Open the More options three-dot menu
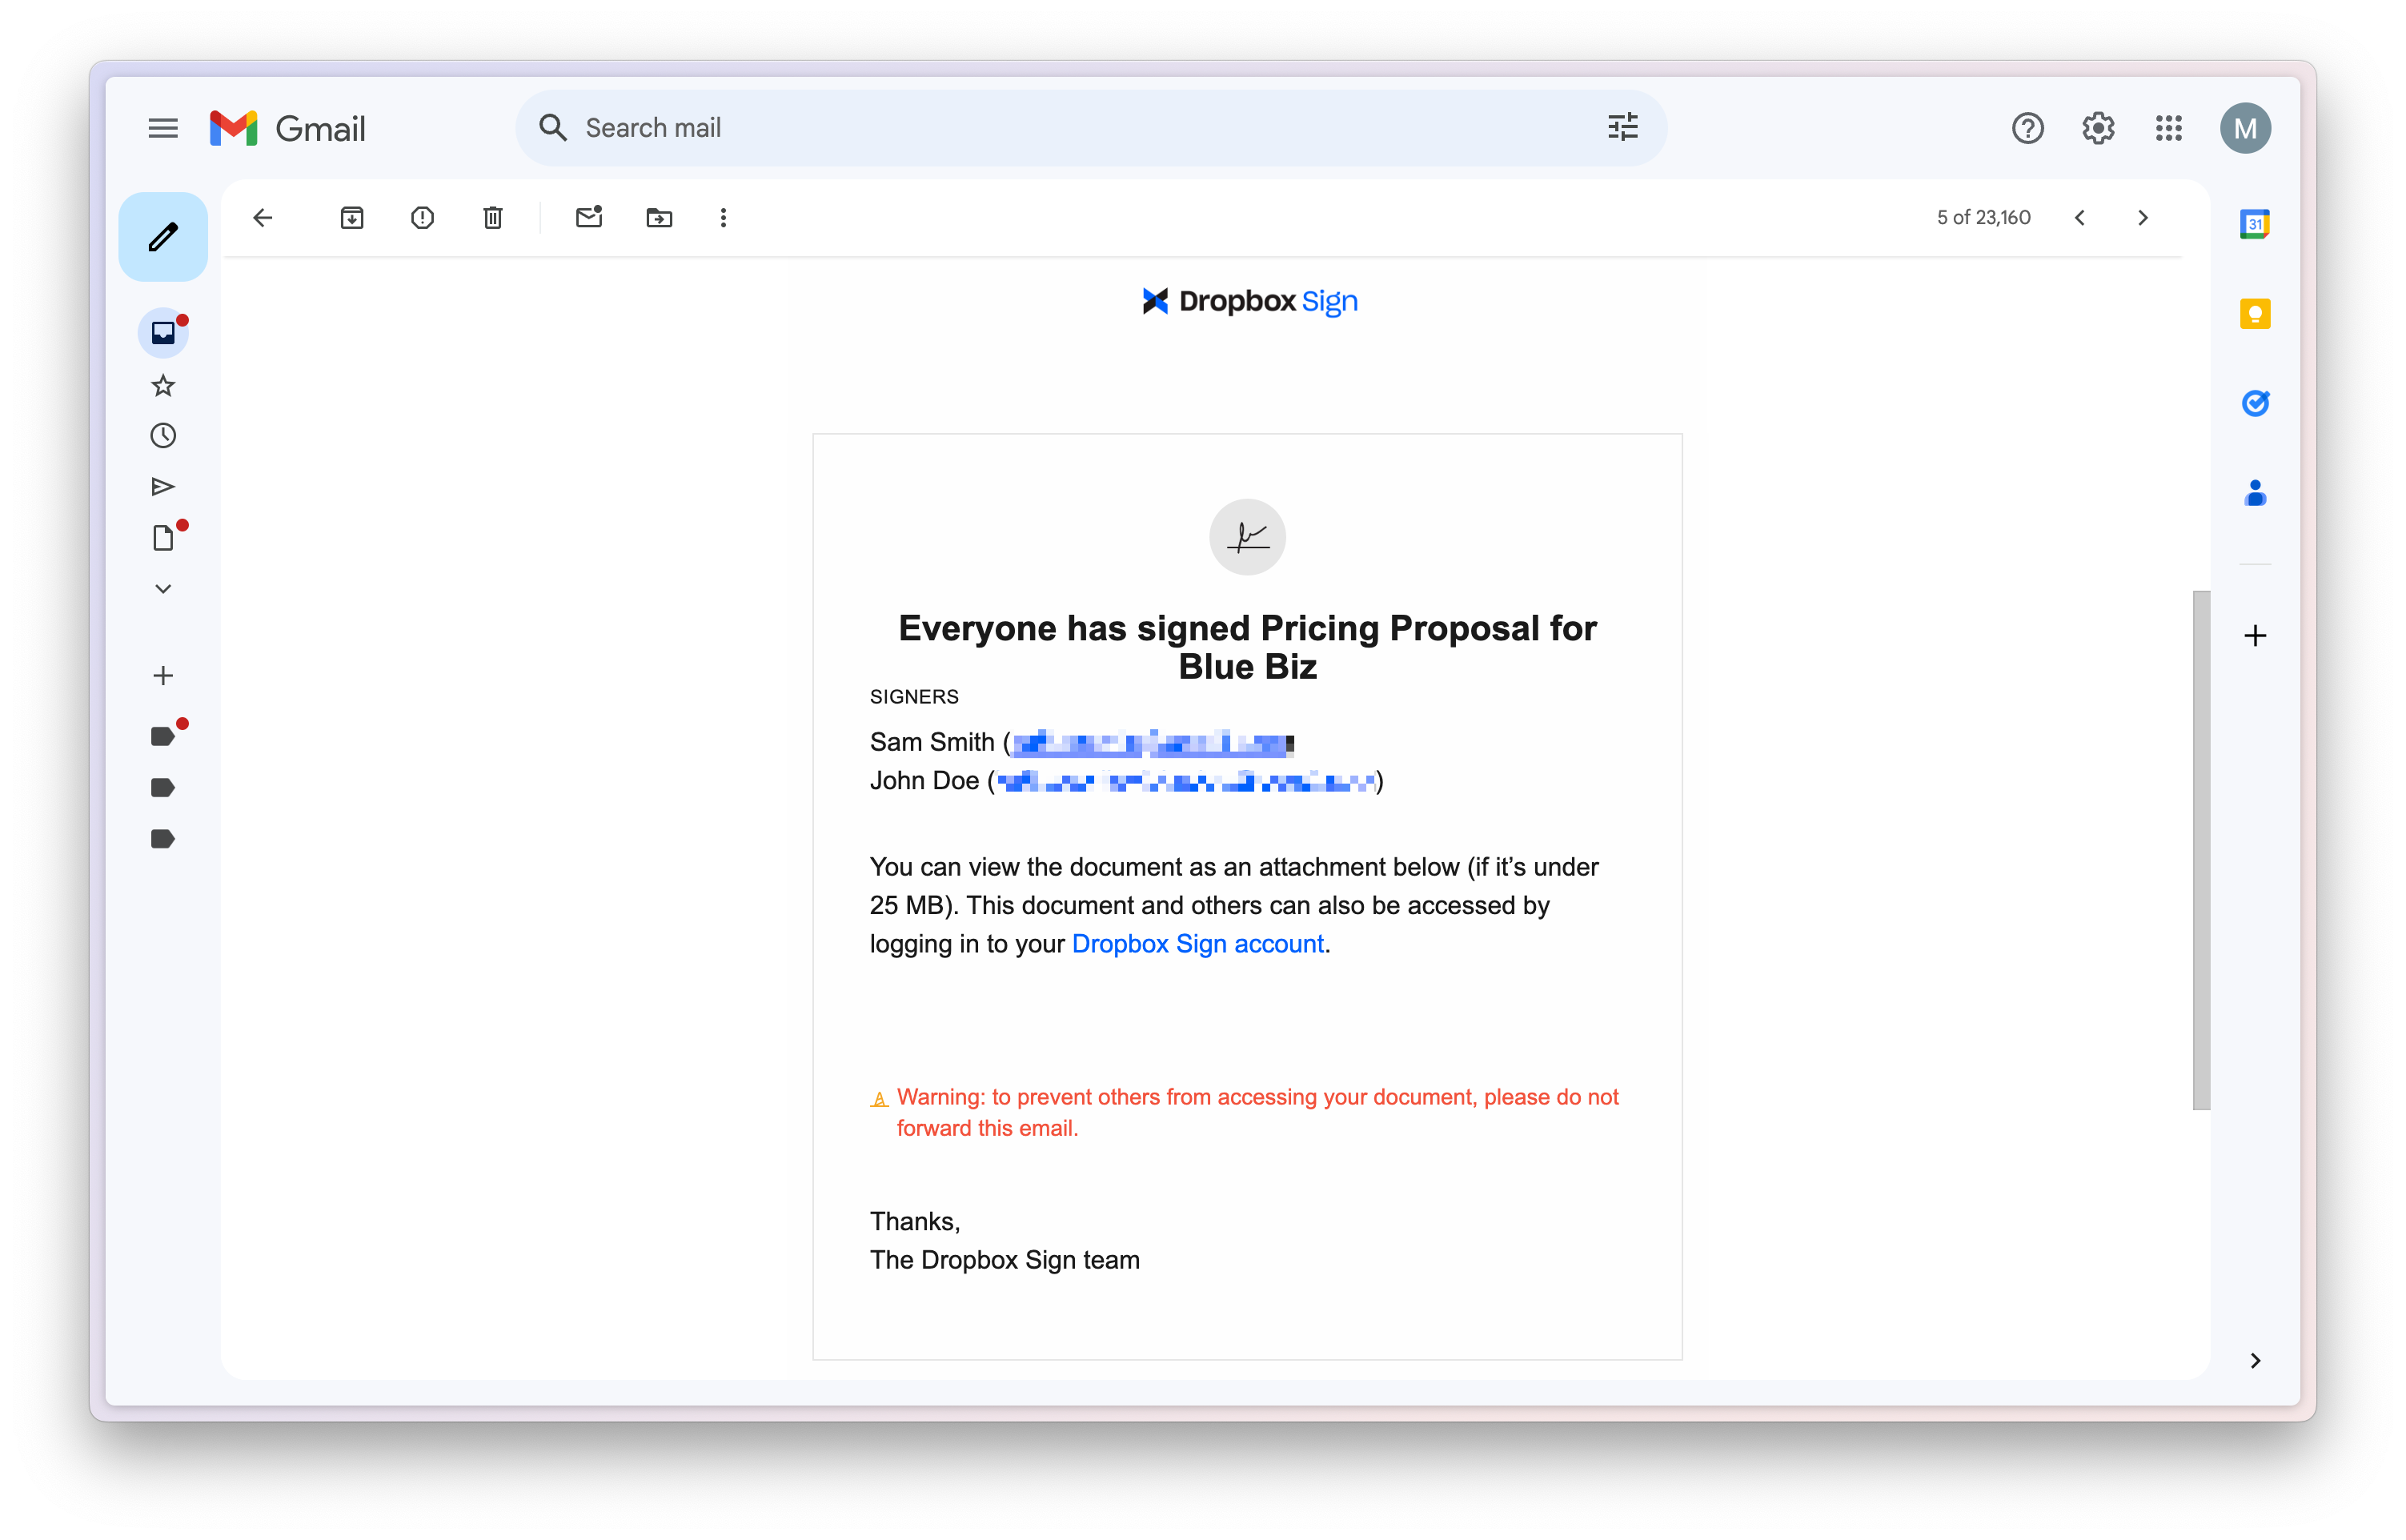 (x=723, y=218)
